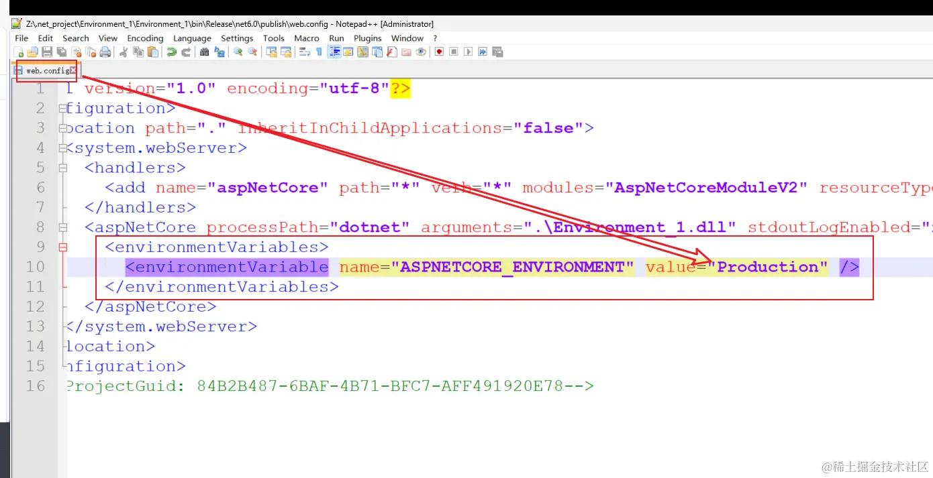Undo last edit with green arrow icon
The width and height of the screenshot is (933, 478).
[171, 52]
